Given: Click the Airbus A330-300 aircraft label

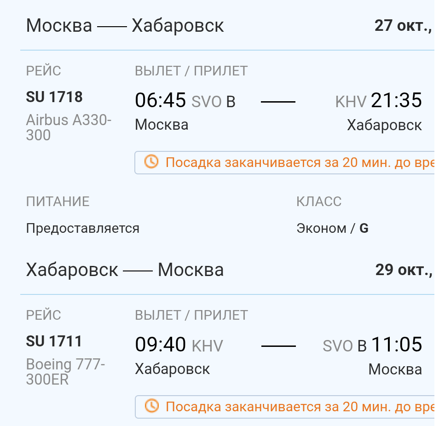Looking at the screenshot, I should point(69,127).
